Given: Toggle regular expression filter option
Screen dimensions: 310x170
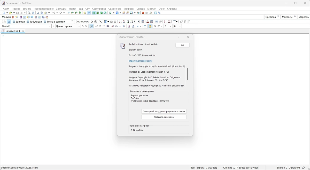Looking at the screenshot, I should [x=97, y=26].
